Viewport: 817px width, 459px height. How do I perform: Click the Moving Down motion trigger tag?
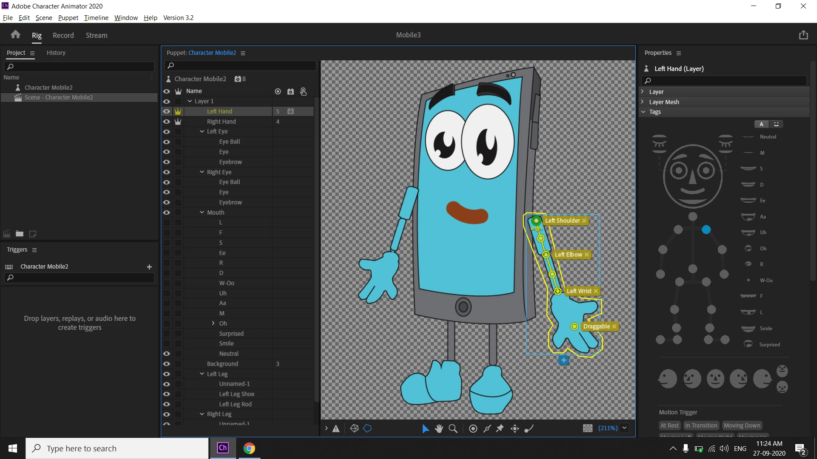[742, 425]
